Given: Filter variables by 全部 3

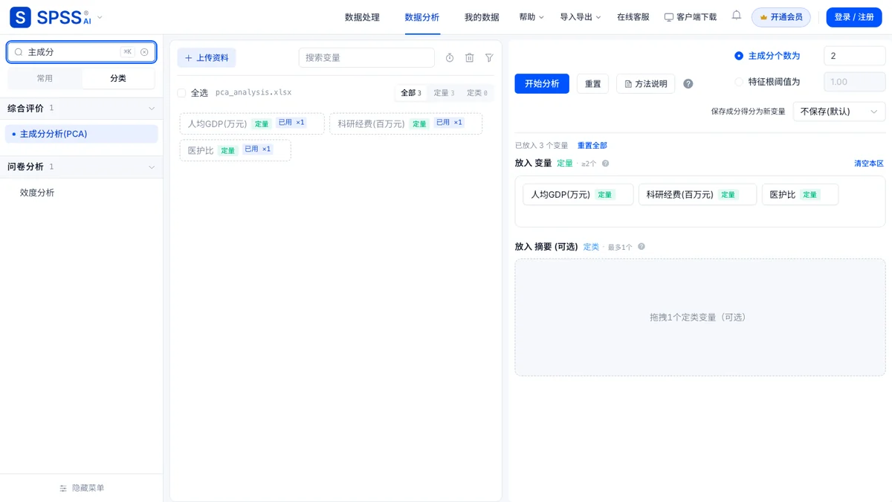Looking at the screenshot, I should (411, 93).
